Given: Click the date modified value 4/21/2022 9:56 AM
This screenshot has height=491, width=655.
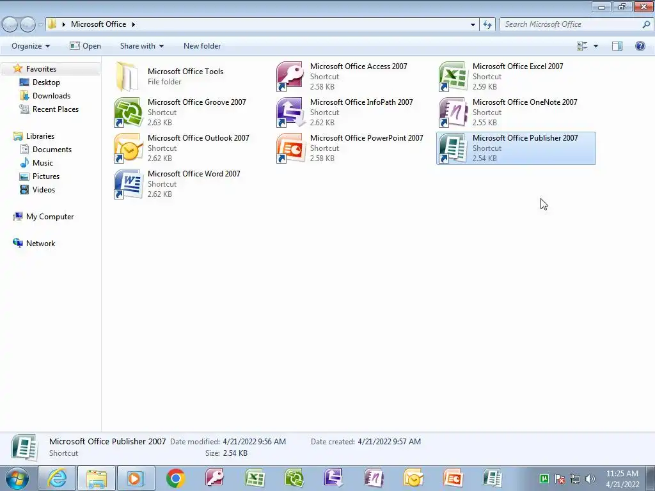Looking at the screenshot, I should pos(255,442).
